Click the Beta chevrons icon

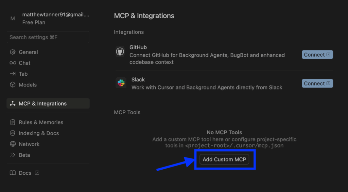(13, 155)
